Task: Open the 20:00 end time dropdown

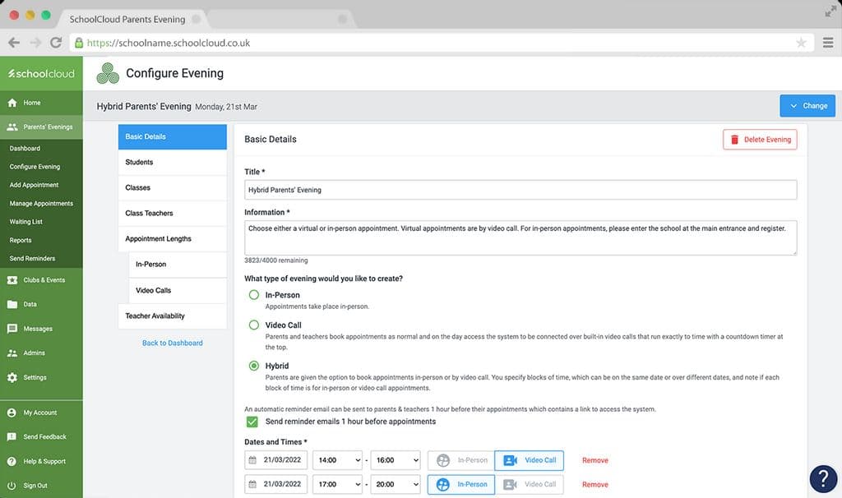Action: [395, 484]
